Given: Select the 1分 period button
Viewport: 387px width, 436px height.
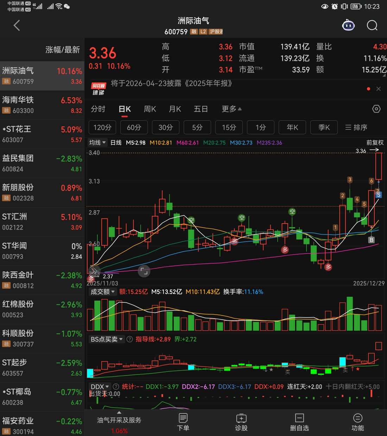Looking at the screenshot, I should point(261,127).
